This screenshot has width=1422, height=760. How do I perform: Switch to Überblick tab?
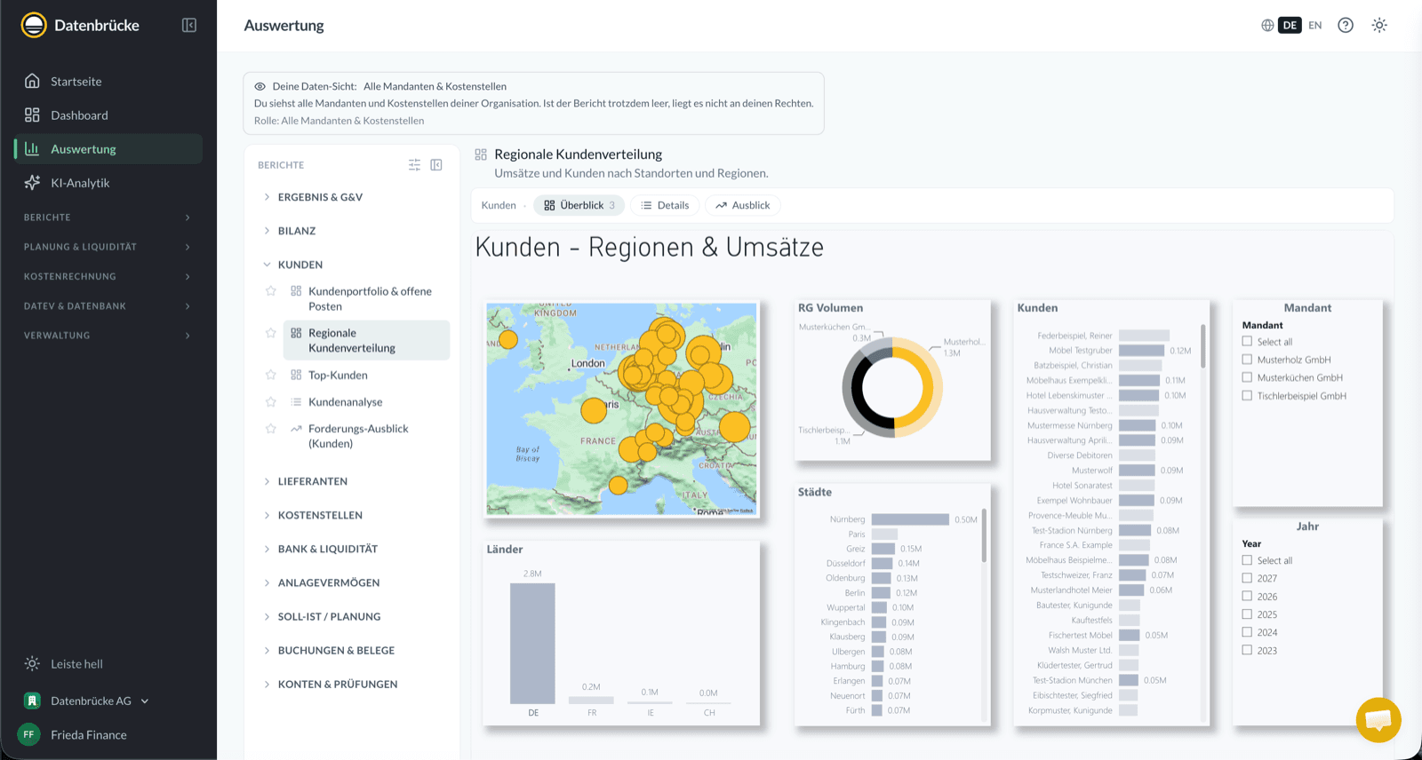[579, 205]
